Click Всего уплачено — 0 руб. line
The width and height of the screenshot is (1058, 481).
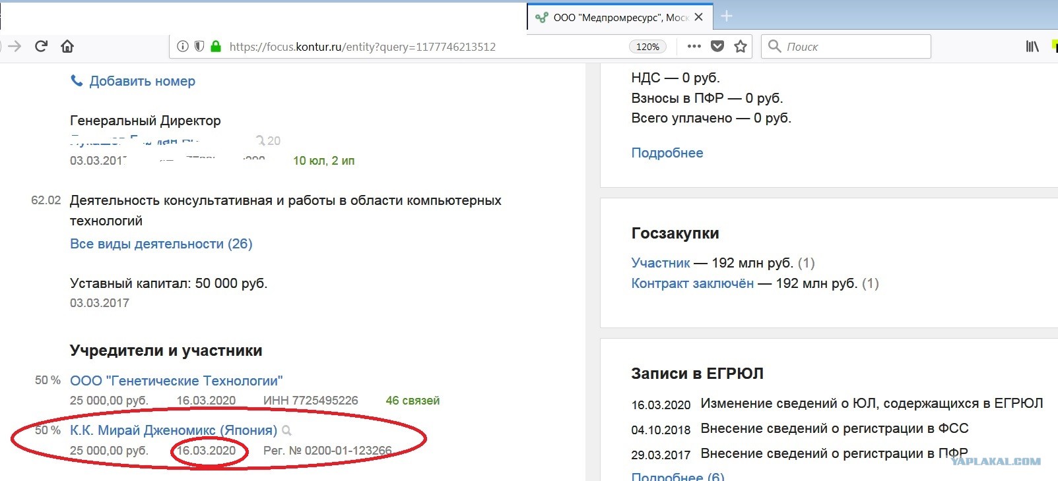point(711,118)
